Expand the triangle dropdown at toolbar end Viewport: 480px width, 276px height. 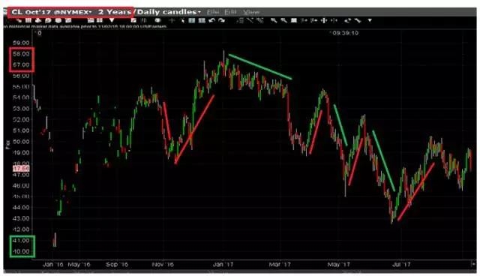point(370,20)
